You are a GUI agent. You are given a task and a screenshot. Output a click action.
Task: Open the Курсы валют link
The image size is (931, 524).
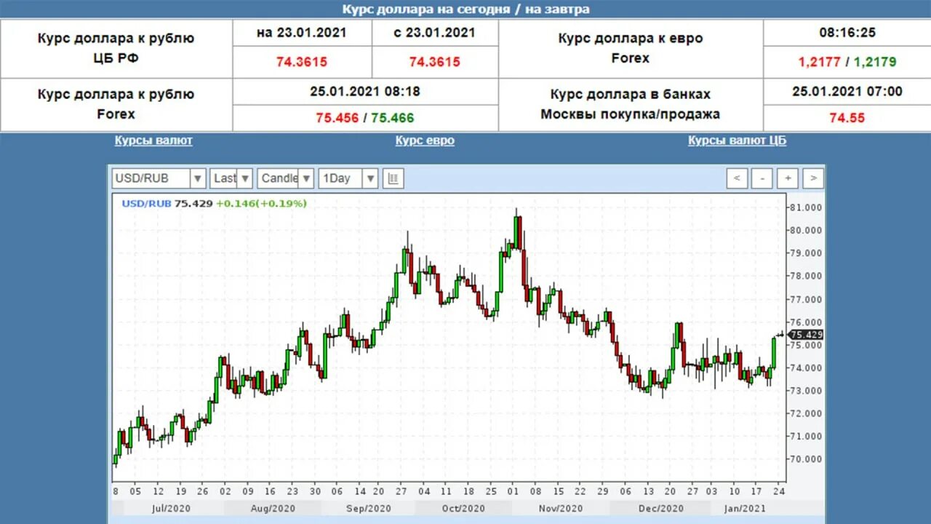click(153, 140)
